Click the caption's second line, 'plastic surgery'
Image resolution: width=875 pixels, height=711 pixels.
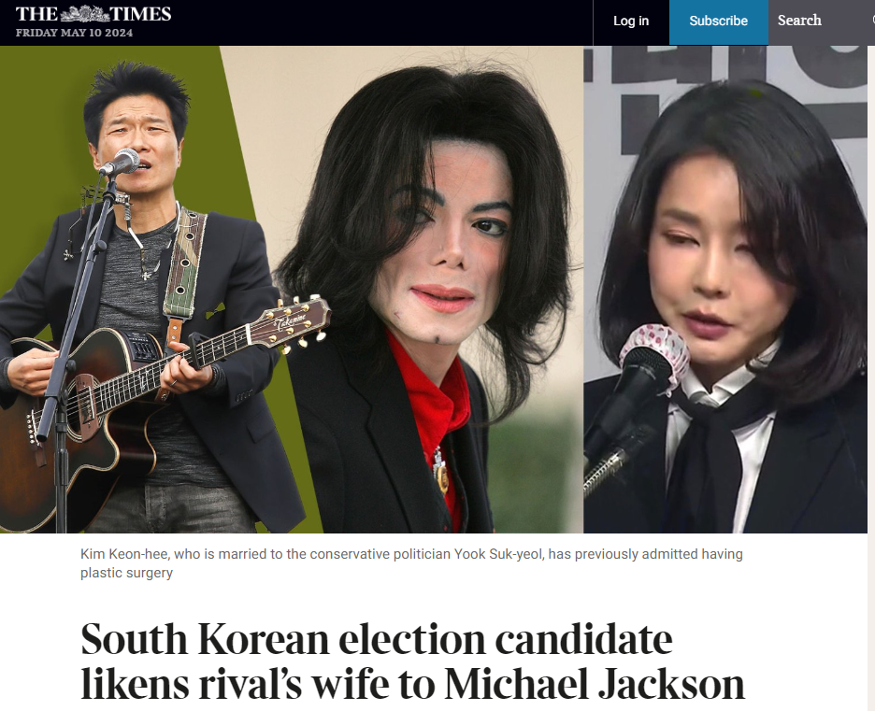pyautogui.click(x=127, y=573)
